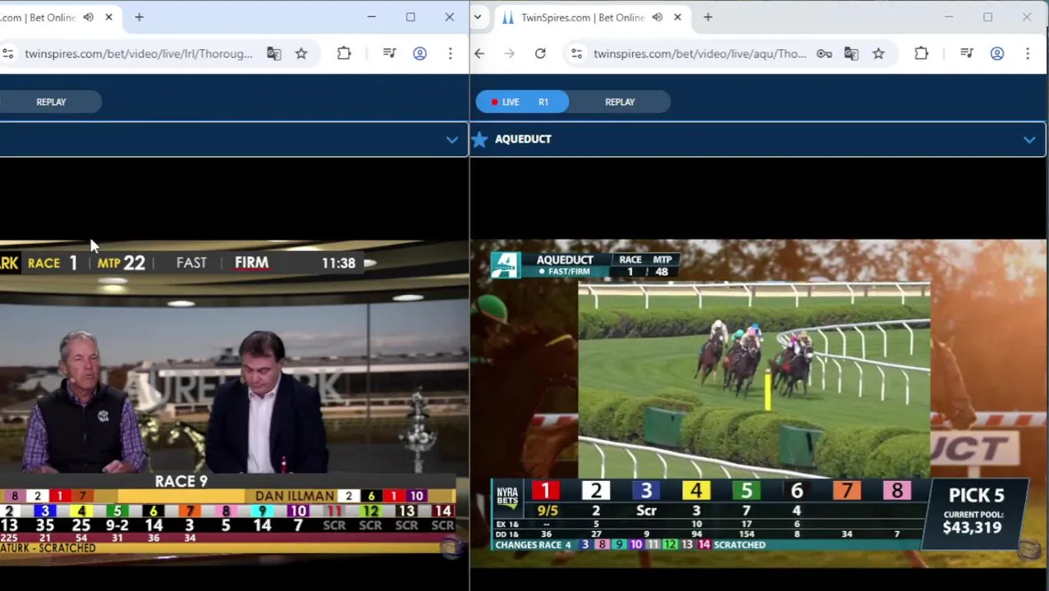
Task: Open a new tab in left window
Action: (x=139, y=17)
